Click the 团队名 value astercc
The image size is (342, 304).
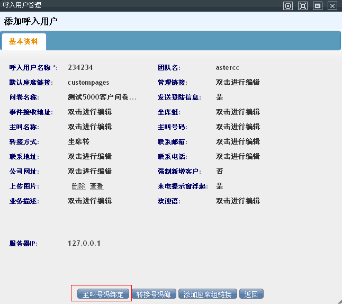pos(228,68)
